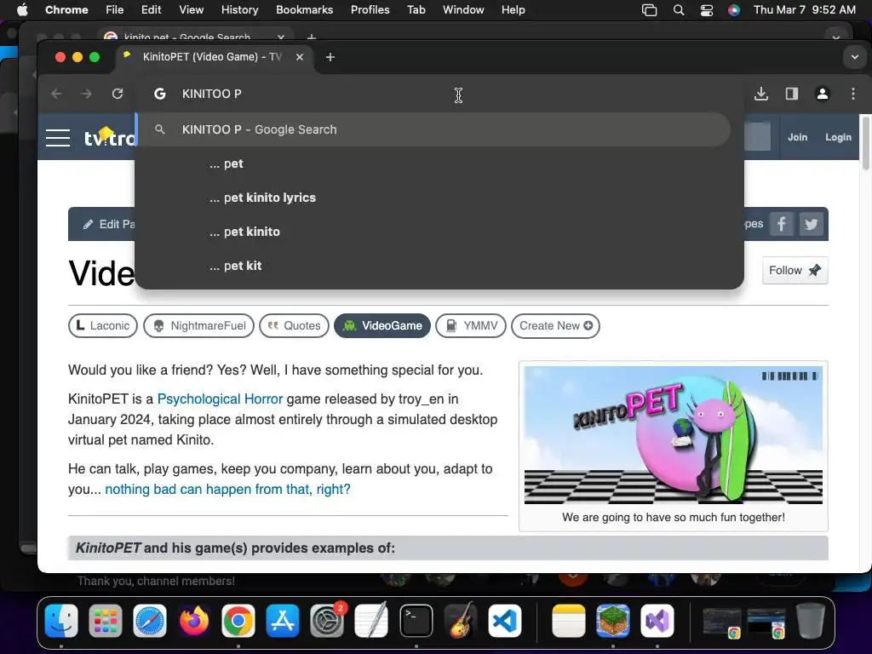The image size is (872, 654).
Task: Expand the tab search dropdown arrow
Action: point(855,57)
